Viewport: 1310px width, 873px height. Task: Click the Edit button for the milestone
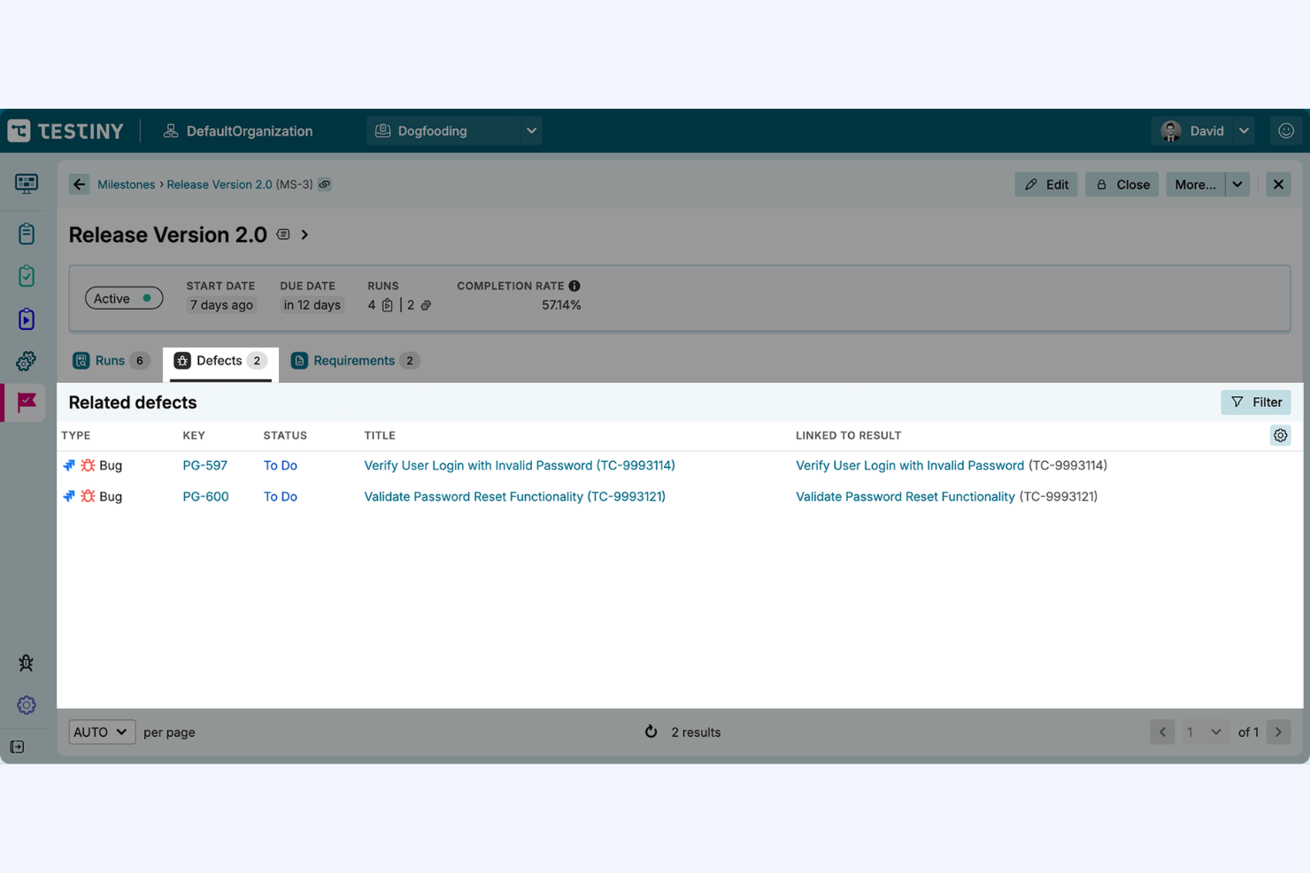(x=1046, y=184)
